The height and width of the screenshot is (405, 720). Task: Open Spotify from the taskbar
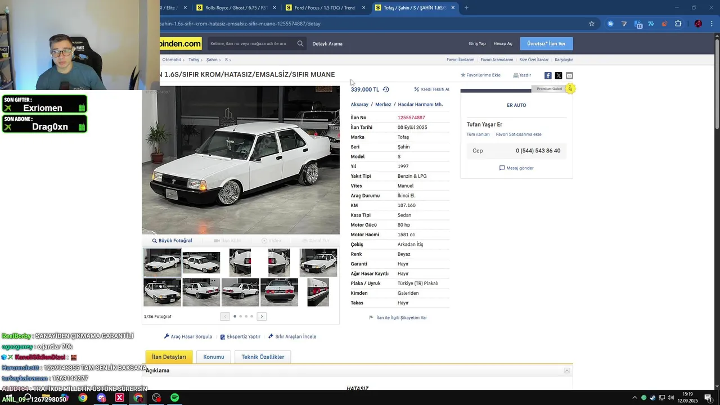pyautogui.click(x=174, y=398)
